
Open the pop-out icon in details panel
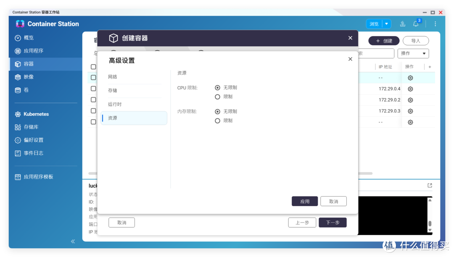pyautogui.click(x=430, y=186)
